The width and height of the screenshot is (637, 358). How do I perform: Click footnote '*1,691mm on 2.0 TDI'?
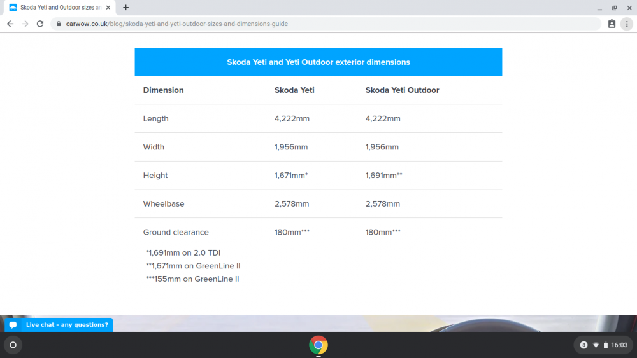183,252
